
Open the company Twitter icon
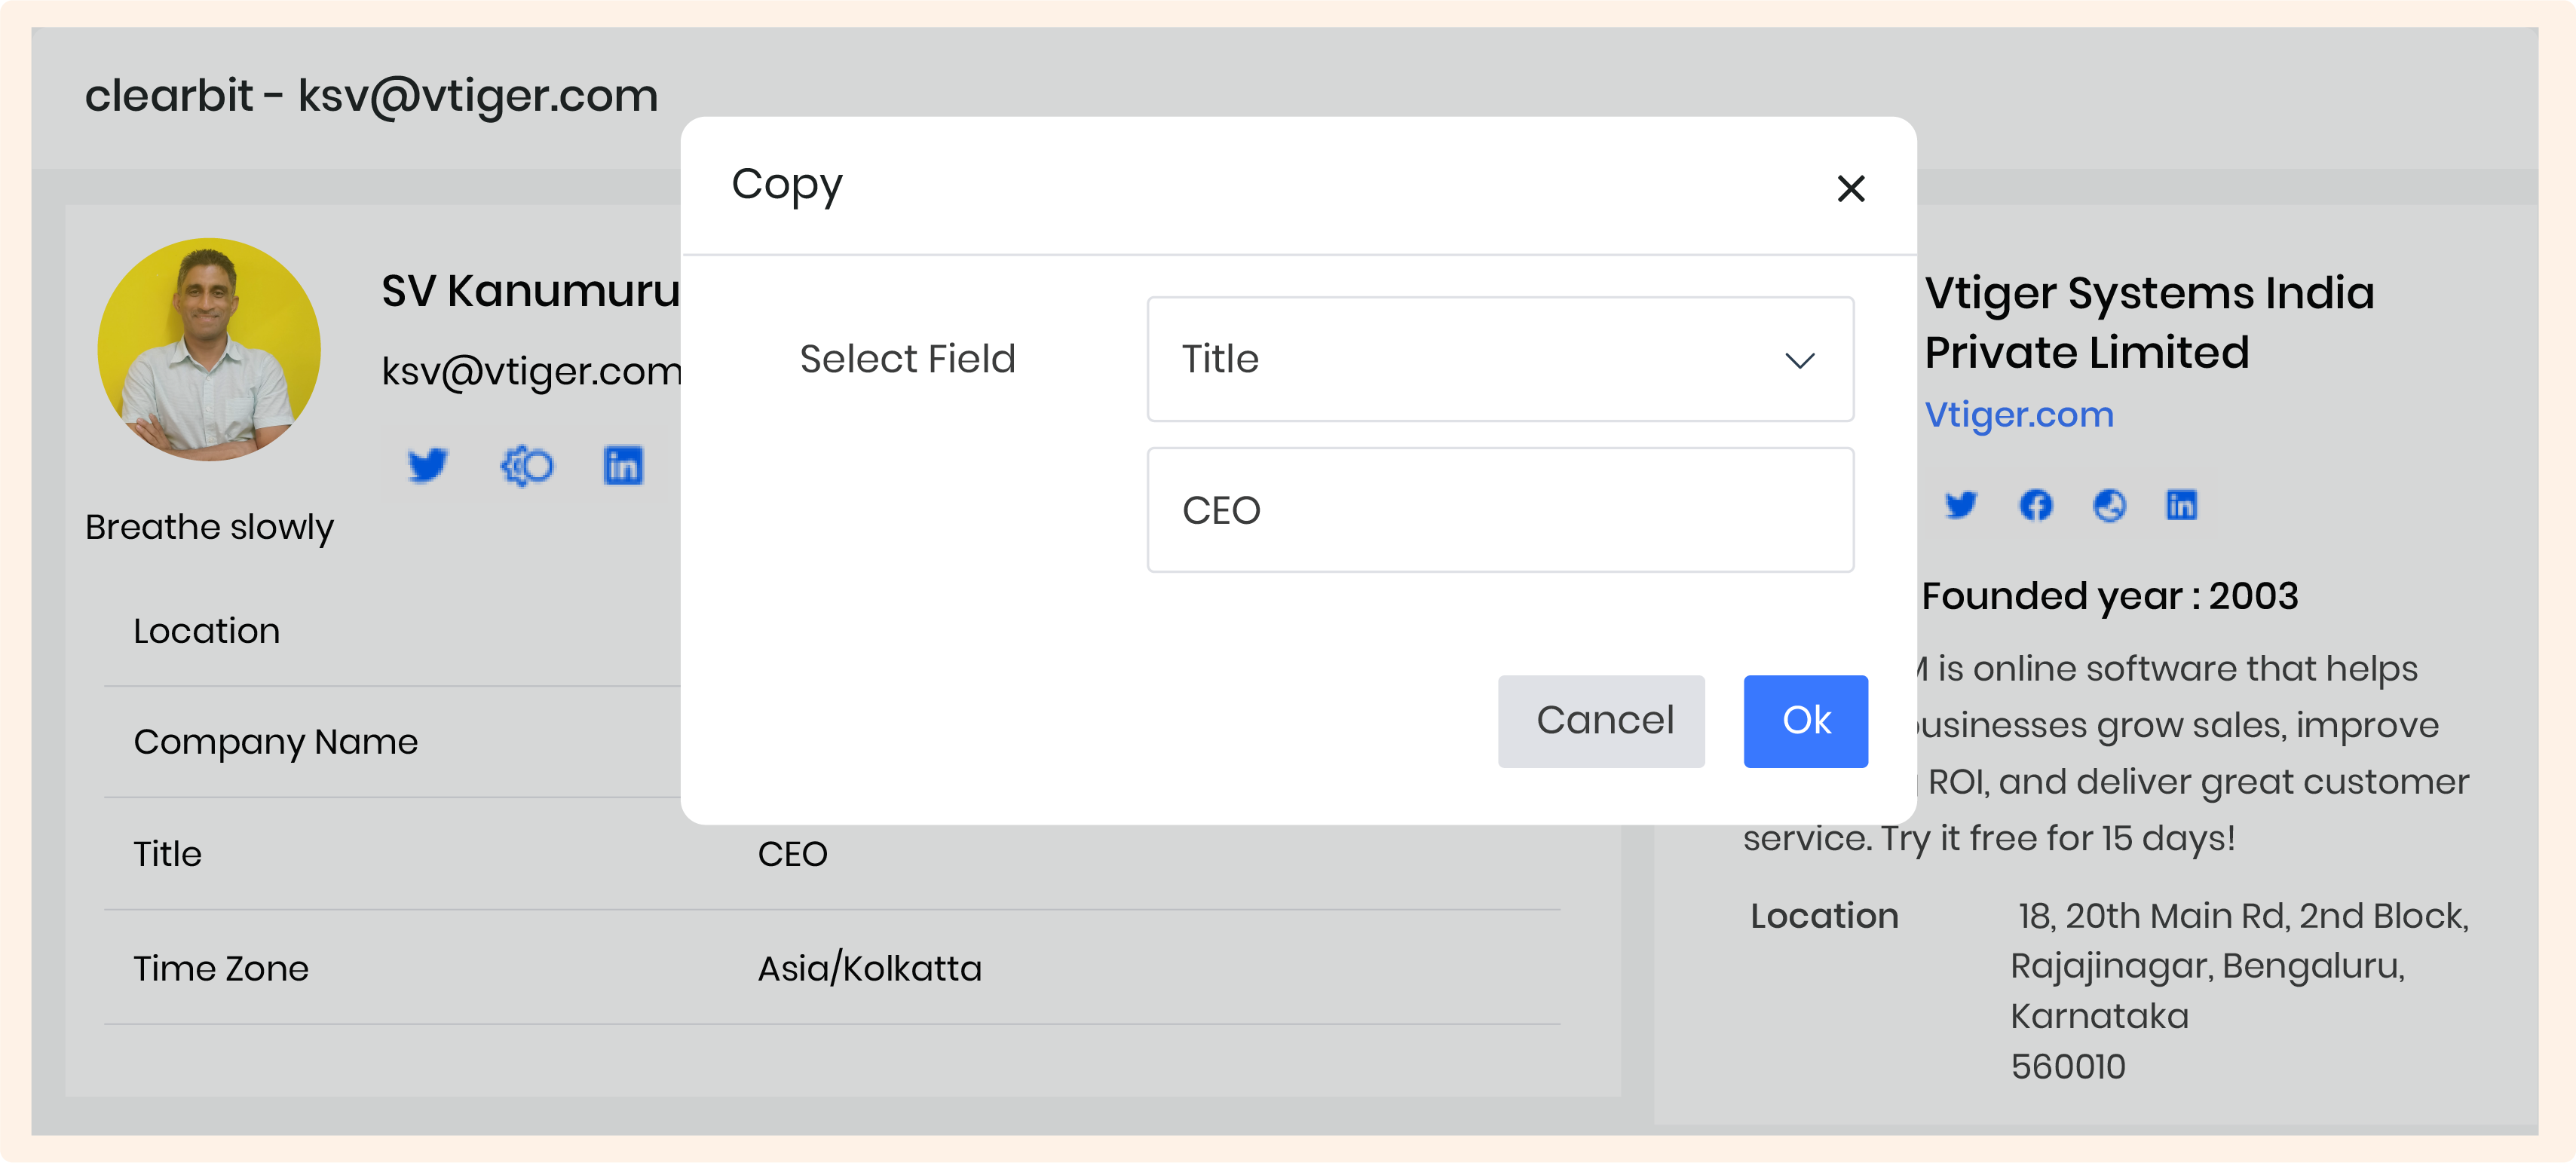click(x=1960, y=505)
